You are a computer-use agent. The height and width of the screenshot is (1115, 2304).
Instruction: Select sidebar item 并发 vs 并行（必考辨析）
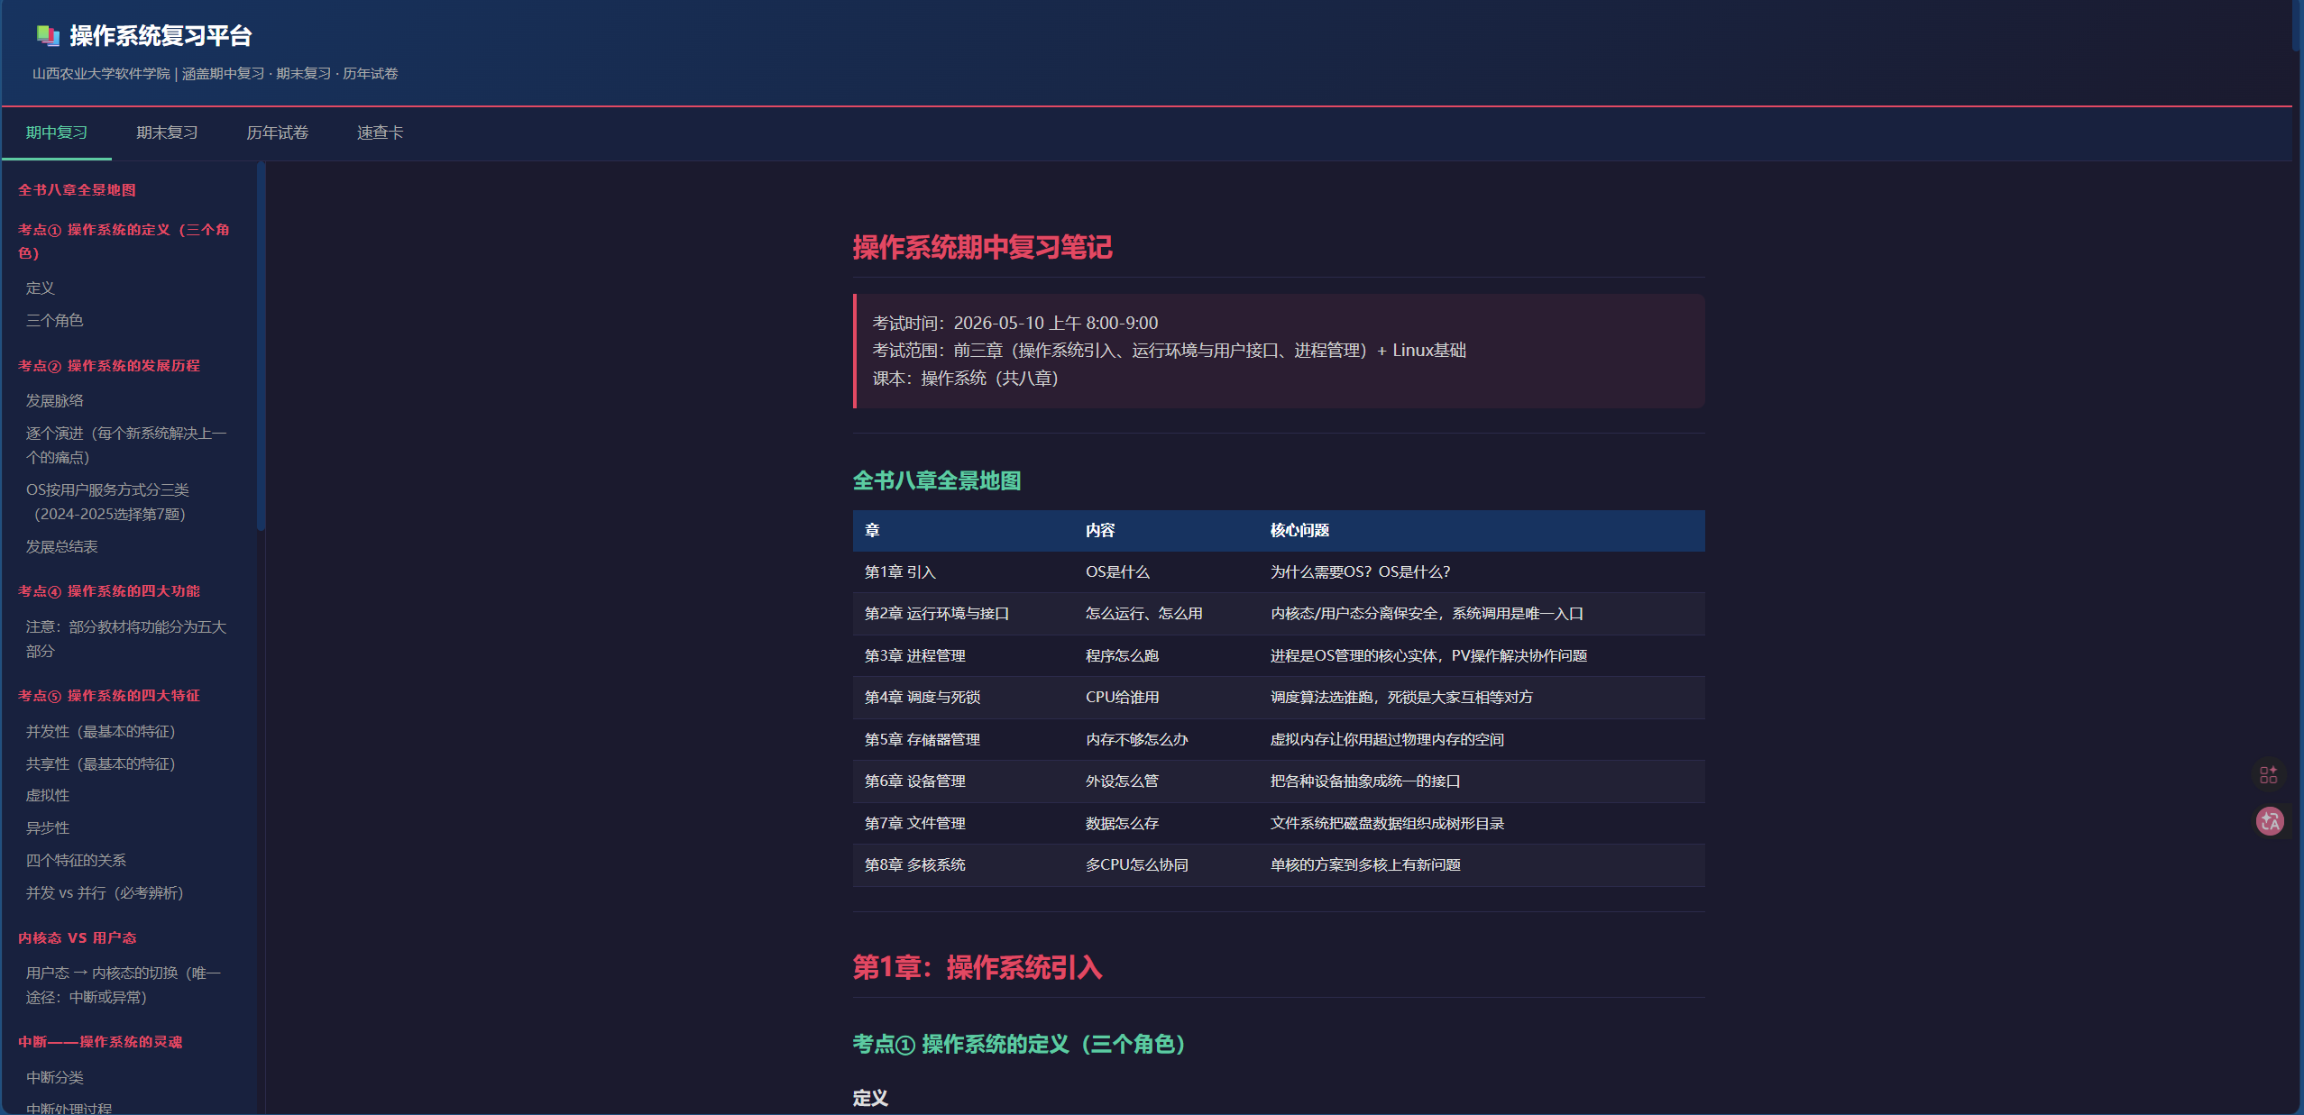pos(105,893)
